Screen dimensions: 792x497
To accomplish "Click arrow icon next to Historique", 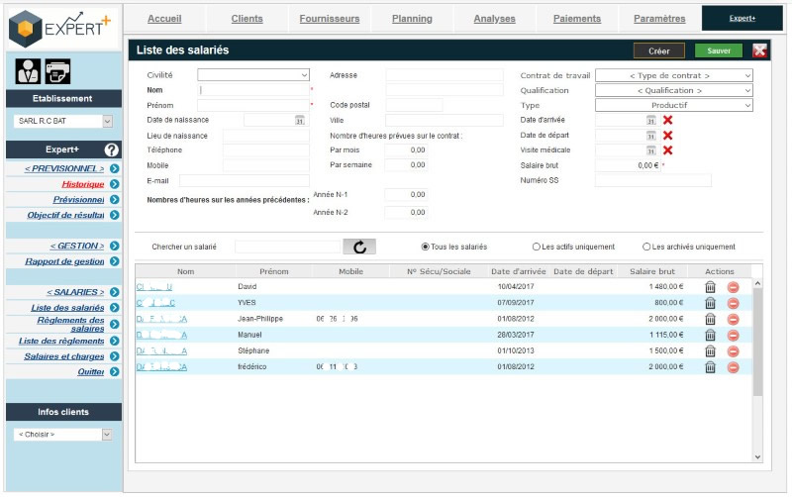I will pos(115,184).
